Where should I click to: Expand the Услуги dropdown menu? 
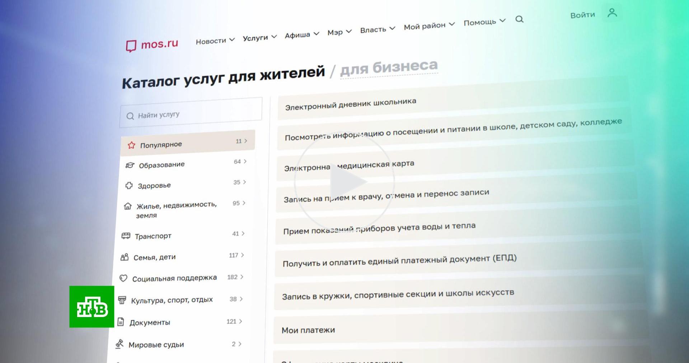point(259,37)
